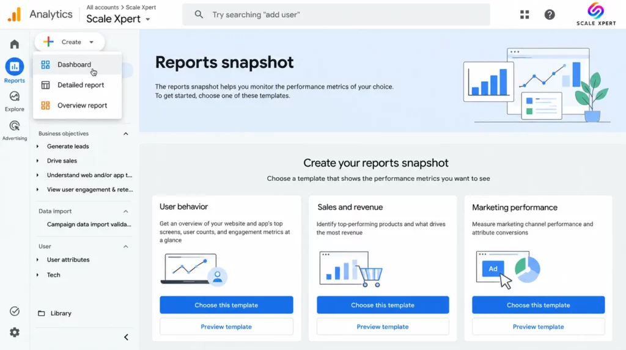Open the Explore section icon
Screen dimensions: 626x350
[x=15, y=97]
